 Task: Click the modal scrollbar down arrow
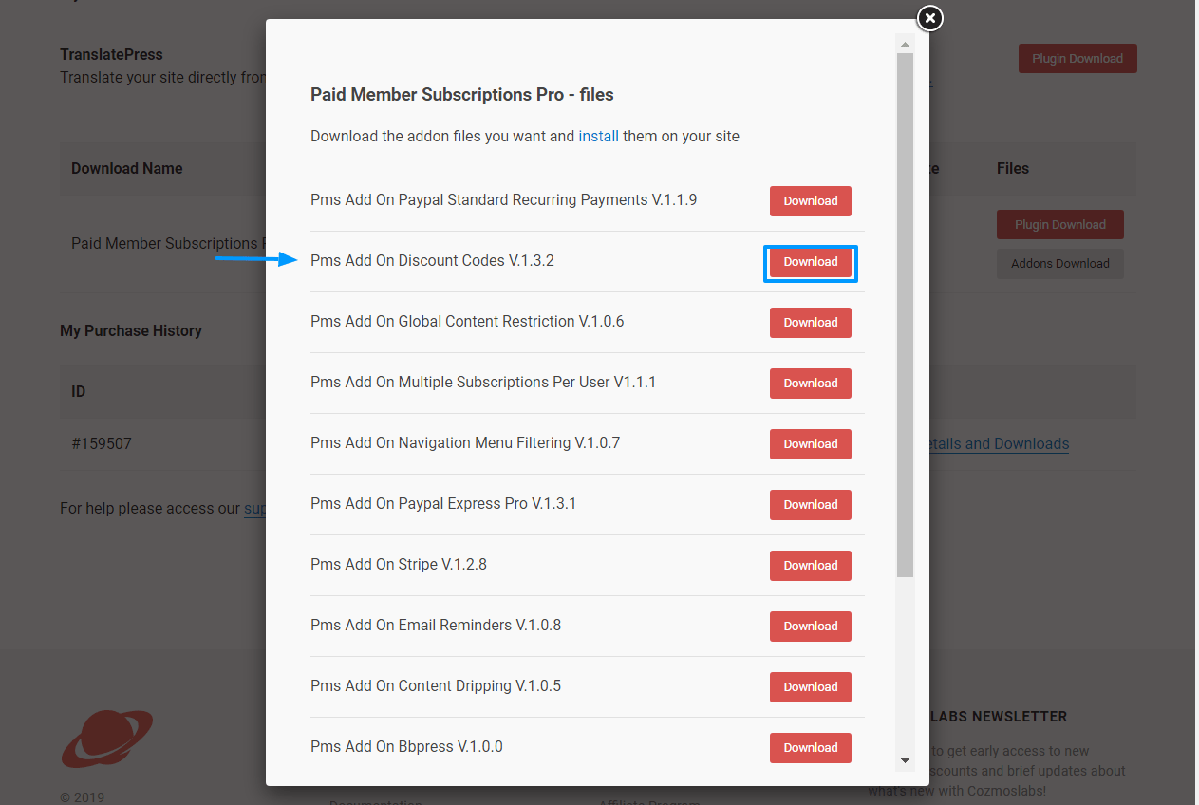click(x=904, y=760)
